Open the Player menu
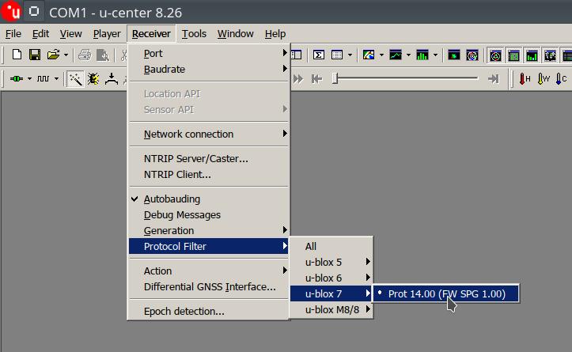572x352 pixels. tap(107, 34)
